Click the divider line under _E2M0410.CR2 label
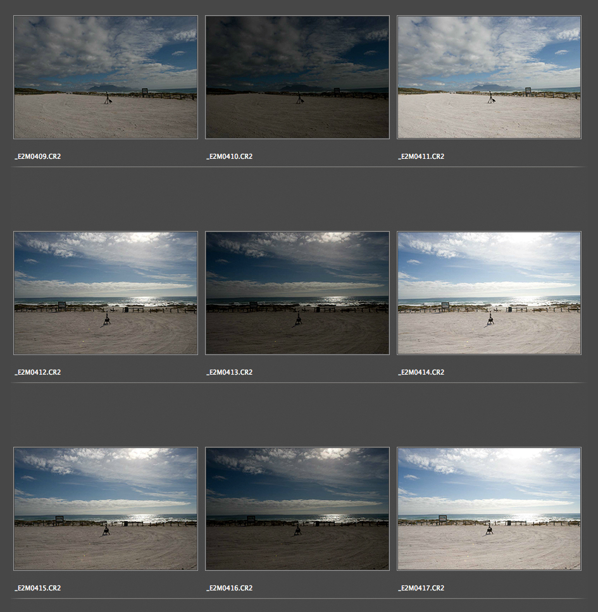598x612 pixels. point(297,167)
